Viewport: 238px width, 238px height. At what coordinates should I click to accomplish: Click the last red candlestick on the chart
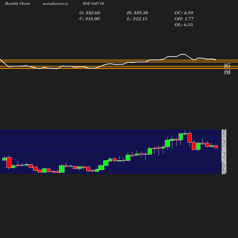point(216,147)
